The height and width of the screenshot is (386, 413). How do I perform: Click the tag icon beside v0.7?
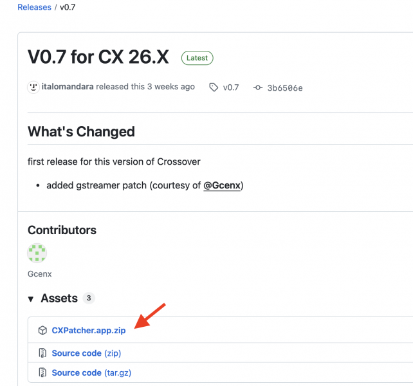click(214, 87)
